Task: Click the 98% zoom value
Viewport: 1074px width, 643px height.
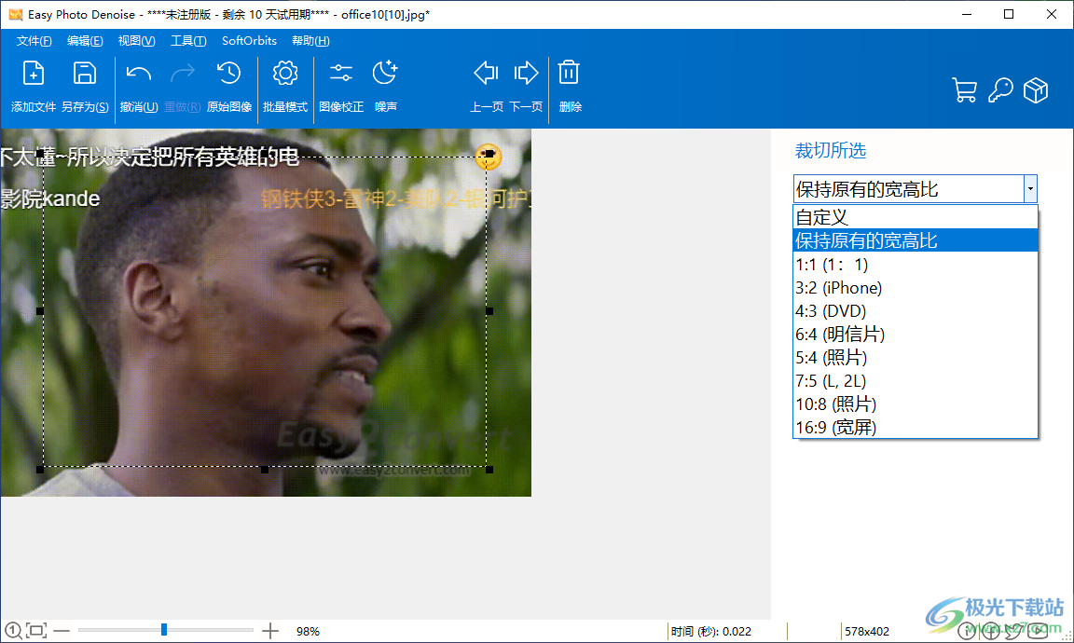Action: [309, 632]
